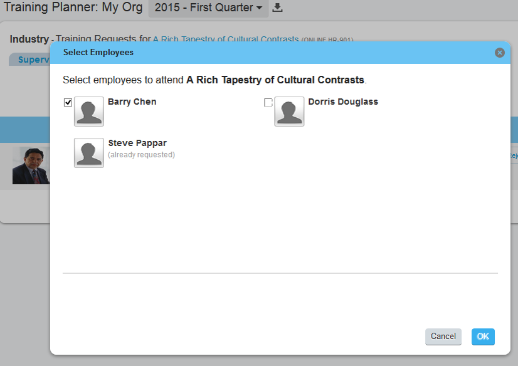Uncheck the Barry Chen checkbox
518x366 pixels.
[x=68, y=103]
